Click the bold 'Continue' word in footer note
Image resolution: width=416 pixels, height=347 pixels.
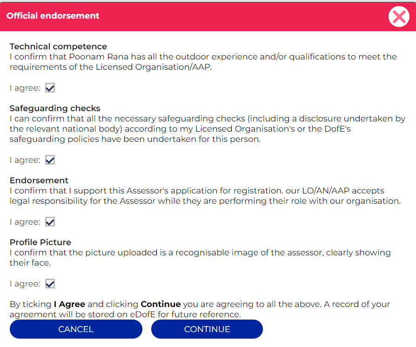click(161, 304)
